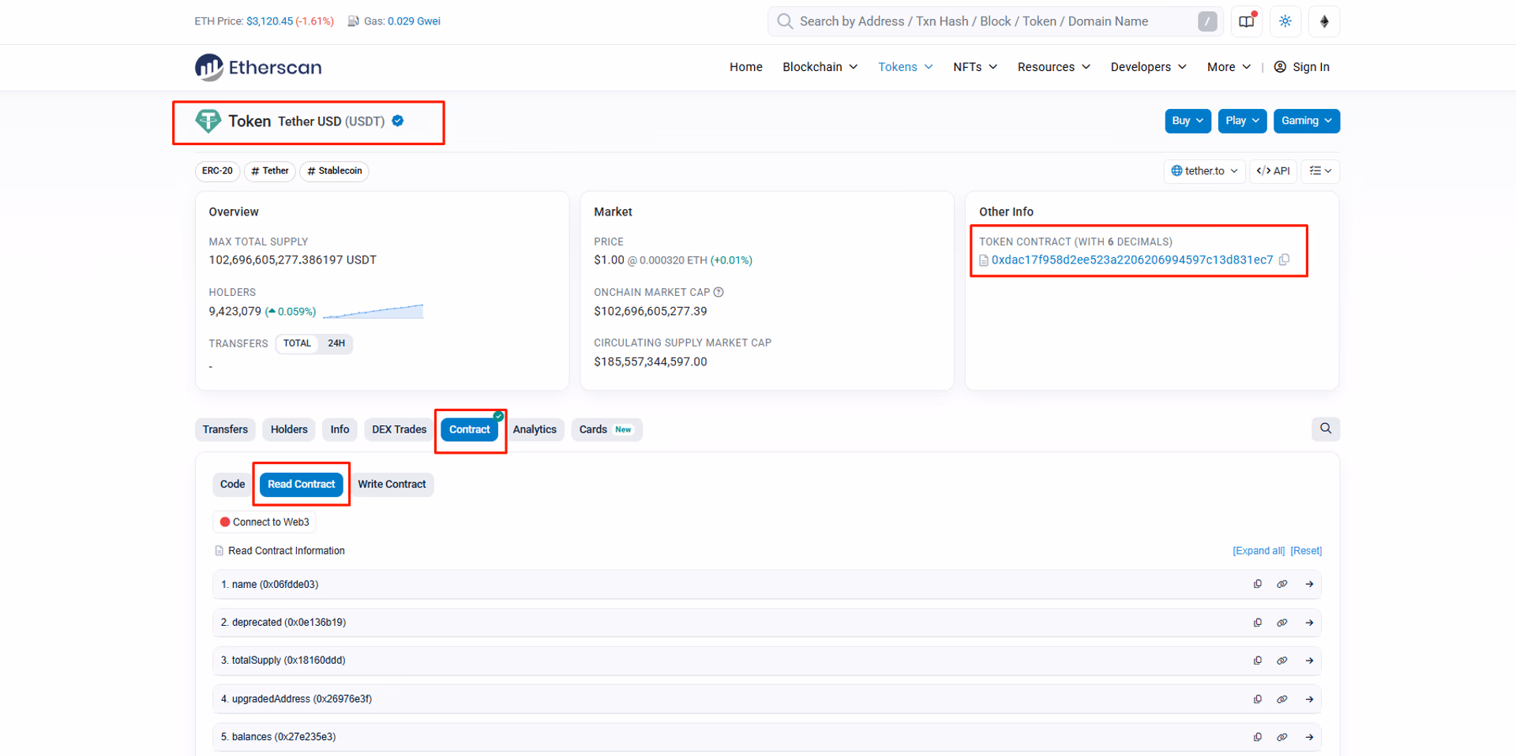Open the Buy dropdown
The height and width of the screenshot is (756, 1516).
click(1188, 121)
